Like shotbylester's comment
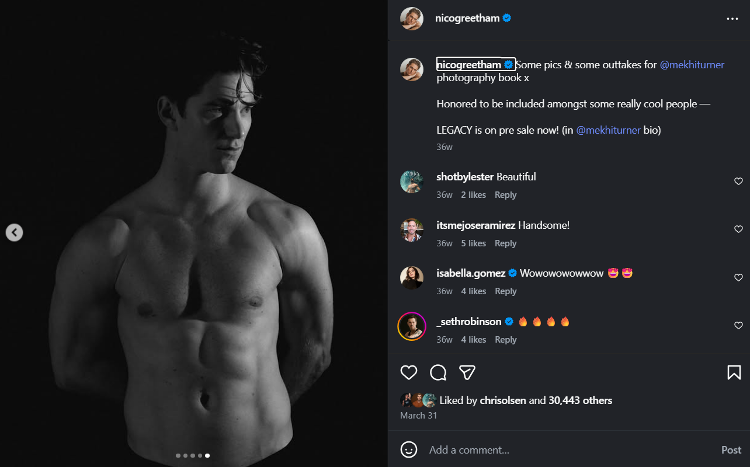 pos(738,182)
